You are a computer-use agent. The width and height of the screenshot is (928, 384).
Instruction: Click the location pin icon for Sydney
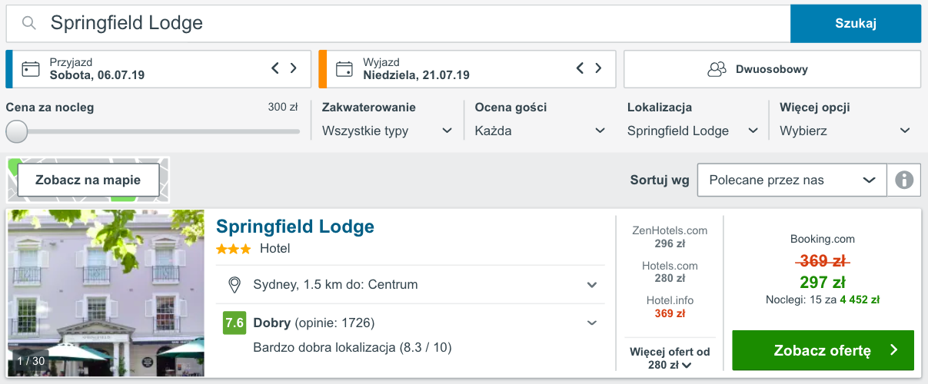(235, 285)
